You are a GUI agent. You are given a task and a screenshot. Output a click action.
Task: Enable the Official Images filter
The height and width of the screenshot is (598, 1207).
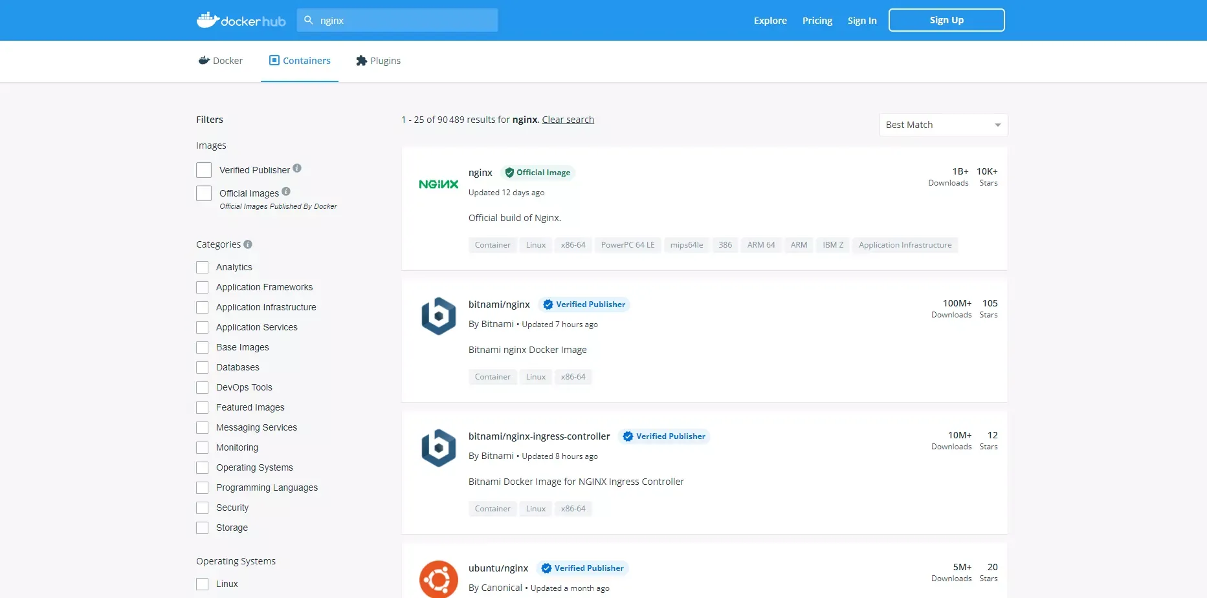pos(203,193)
